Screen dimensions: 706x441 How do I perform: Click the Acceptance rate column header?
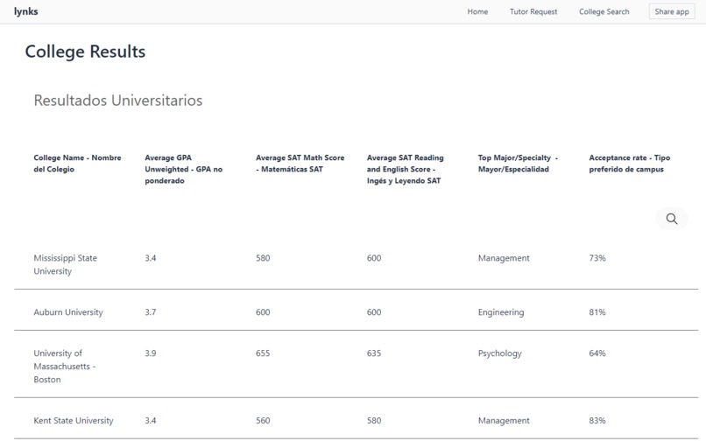(629, 164)
